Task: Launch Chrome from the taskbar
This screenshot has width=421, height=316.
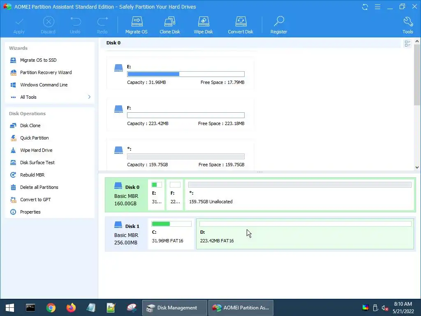Action: click(51, 308)
